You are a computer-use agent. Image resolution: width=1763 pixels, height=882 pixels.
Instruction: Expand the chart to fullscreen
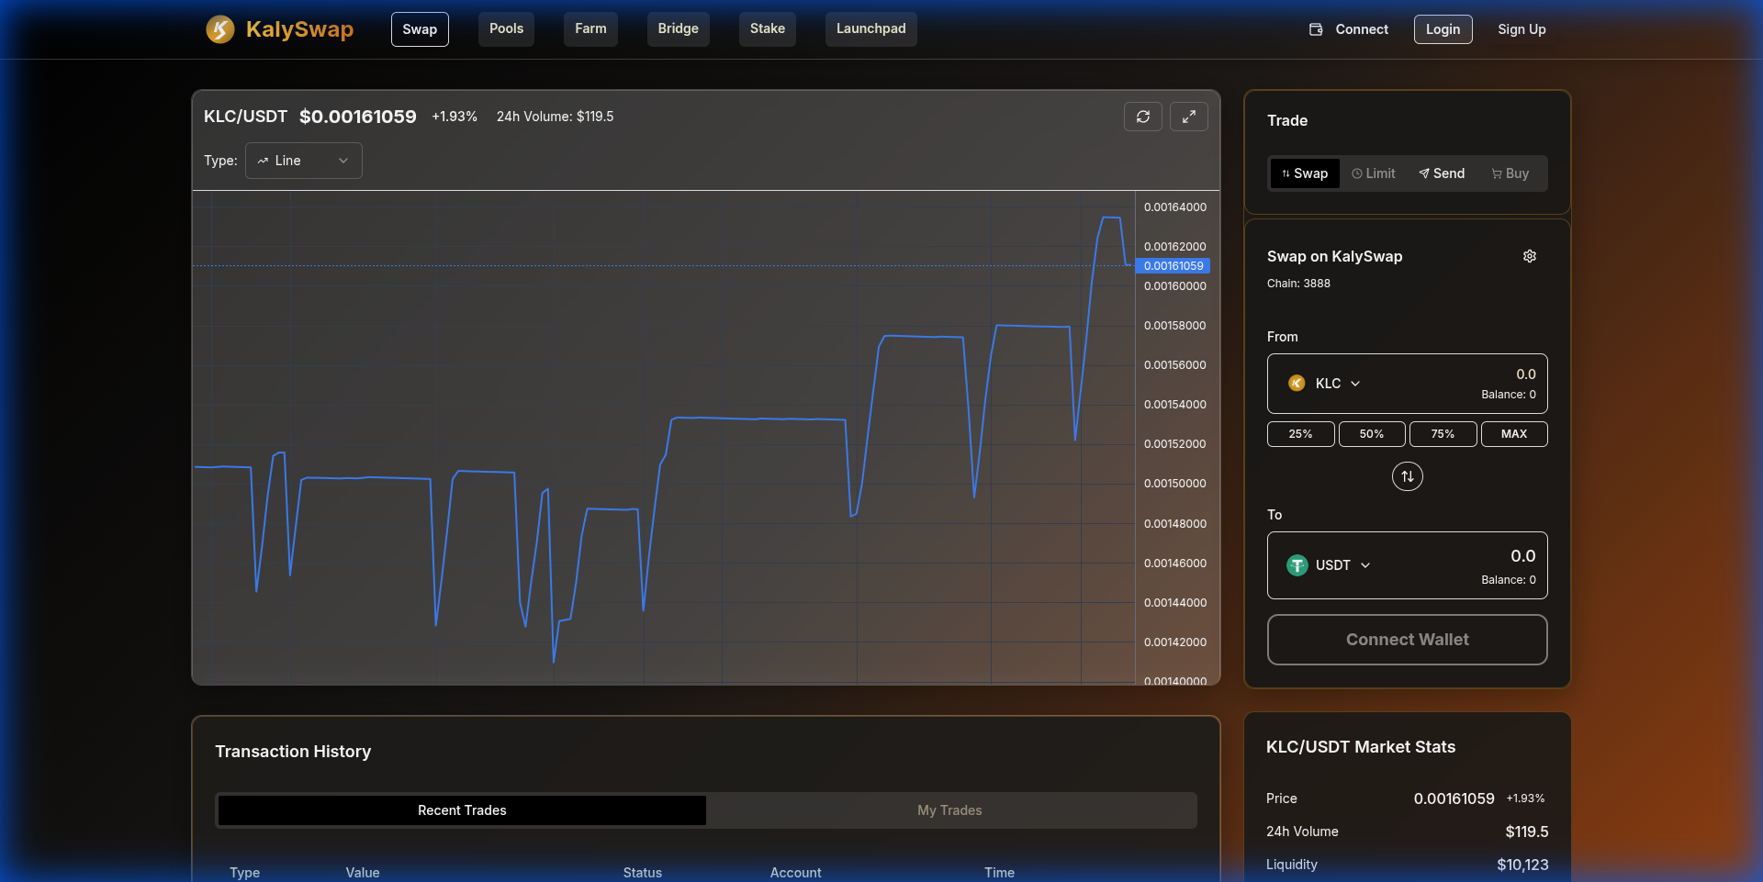pyautogui.click(x=1189, y=117)
